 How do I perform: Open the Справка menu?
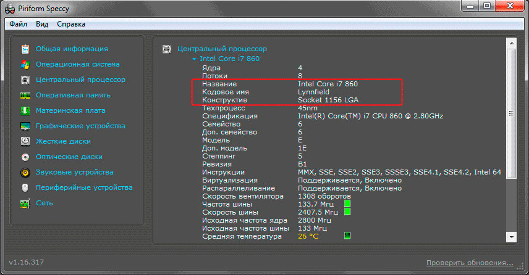[x=71, y=24]
